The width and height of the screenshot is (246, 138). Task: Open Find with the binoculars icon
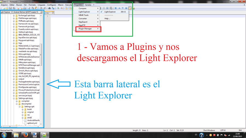49,8
